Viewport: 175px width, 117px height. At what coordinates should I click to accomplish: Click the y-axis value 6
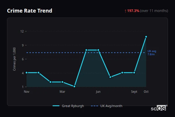(23, 59)
